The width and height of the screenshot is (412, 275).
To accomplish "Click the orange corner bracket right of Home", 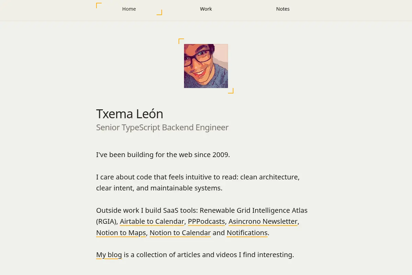I will (x=159, y=12).
